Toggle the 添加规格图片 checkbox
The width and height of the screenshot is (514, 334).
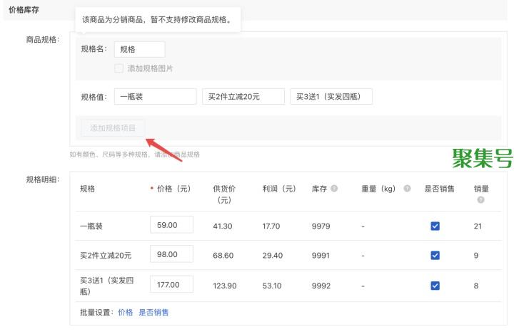119,68
